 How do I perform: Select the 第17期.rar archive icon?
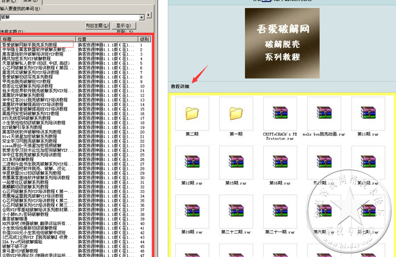(324, 163)
